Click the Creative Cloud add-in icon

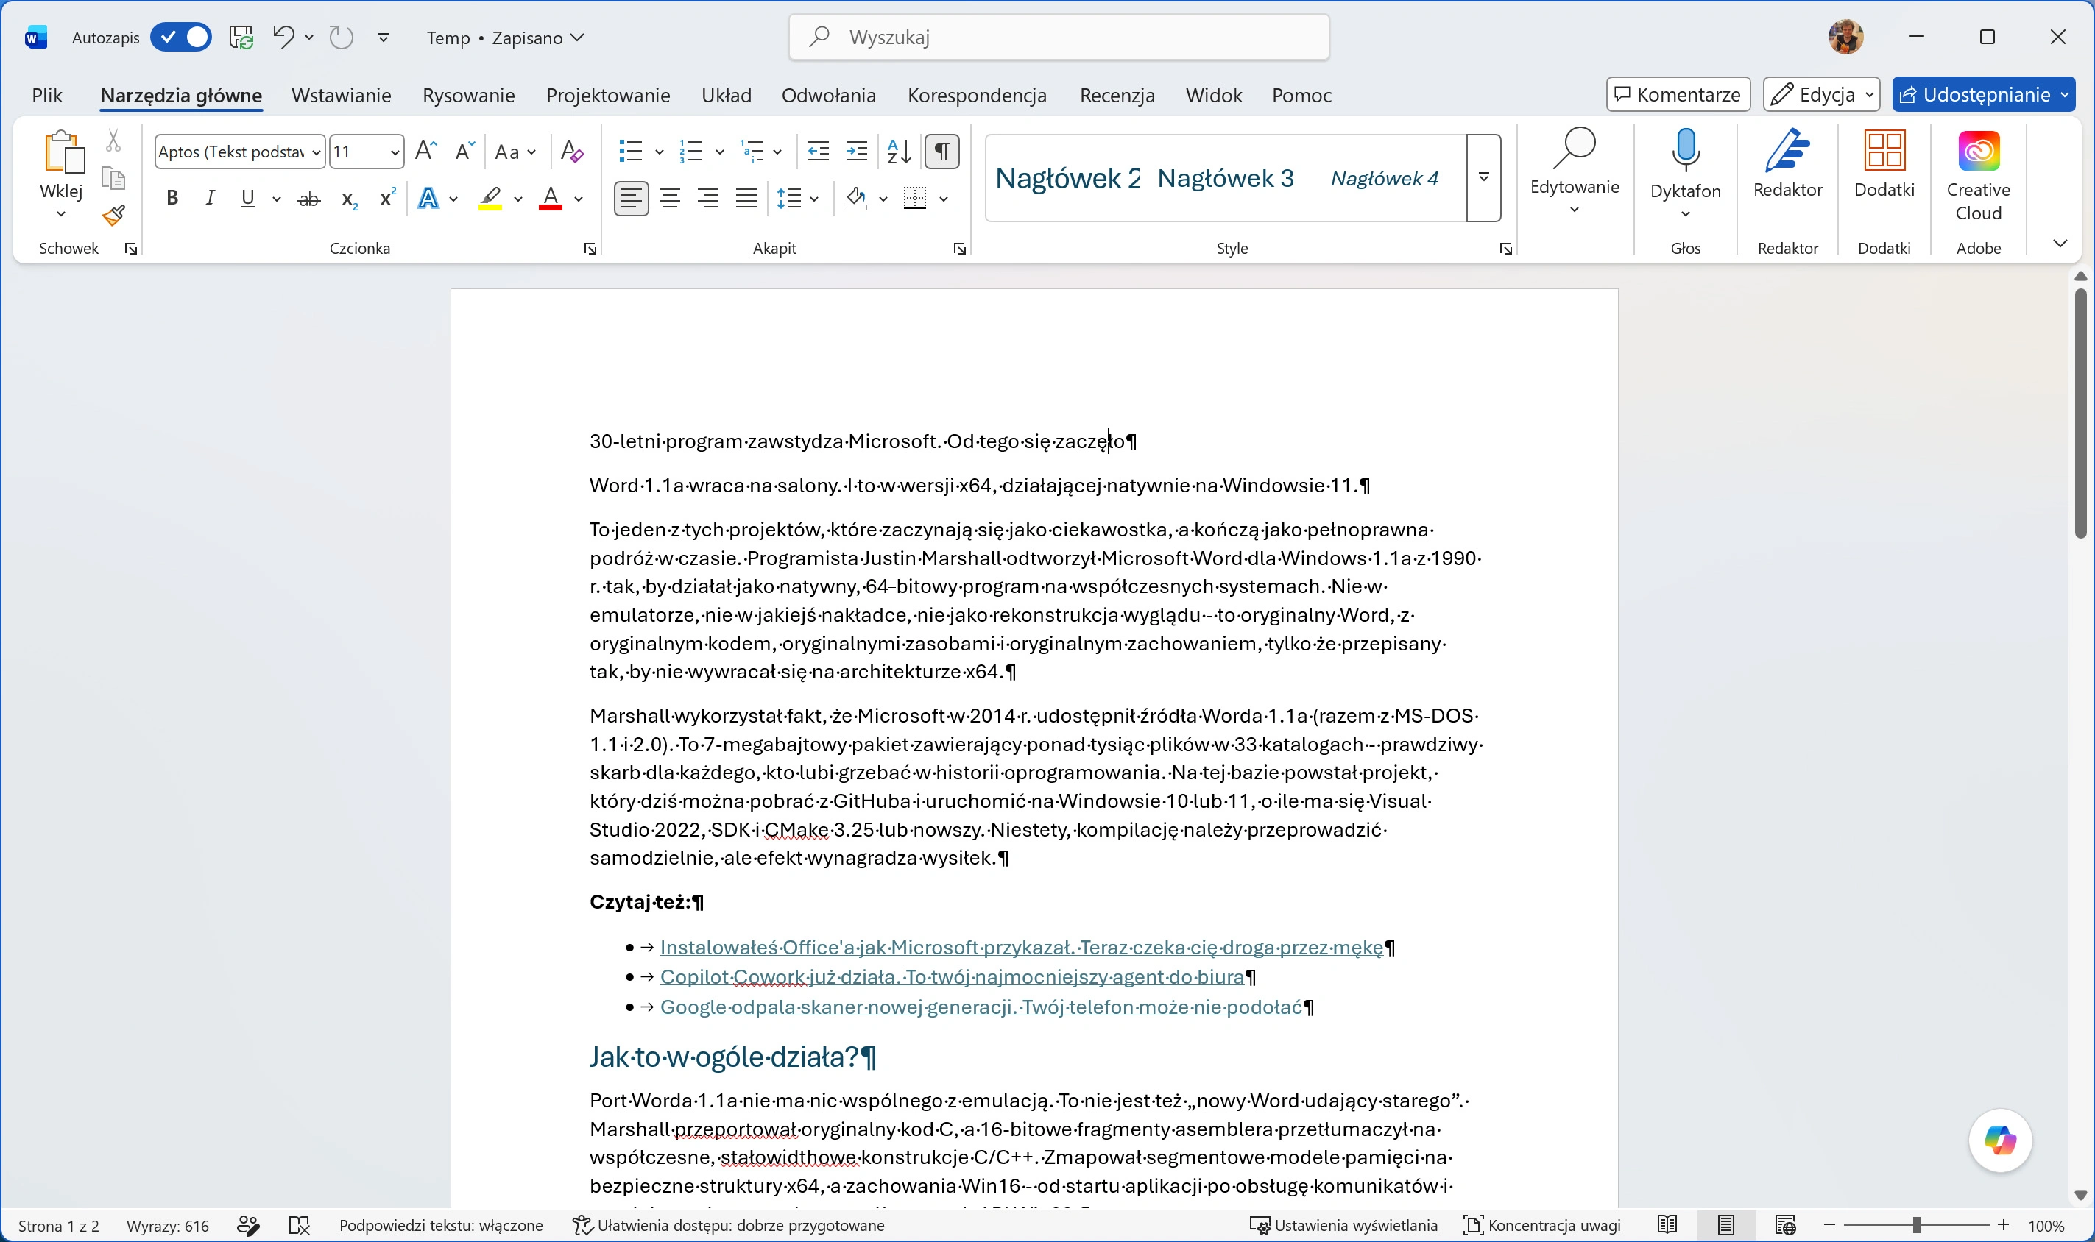pyautogui.click(x=1978, y=175)
